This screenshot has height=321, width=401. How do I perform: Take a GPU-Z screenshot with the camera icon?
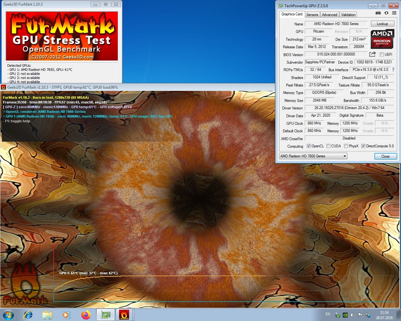[x=378, y=13]
